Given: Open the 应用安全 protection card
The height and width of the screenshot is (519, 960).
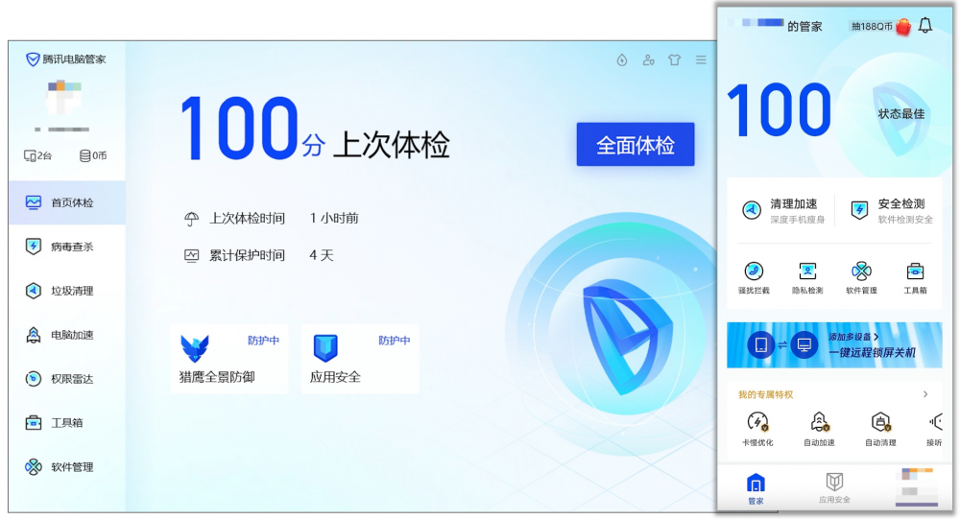Looking at the screenshot, I should (360, 359).
